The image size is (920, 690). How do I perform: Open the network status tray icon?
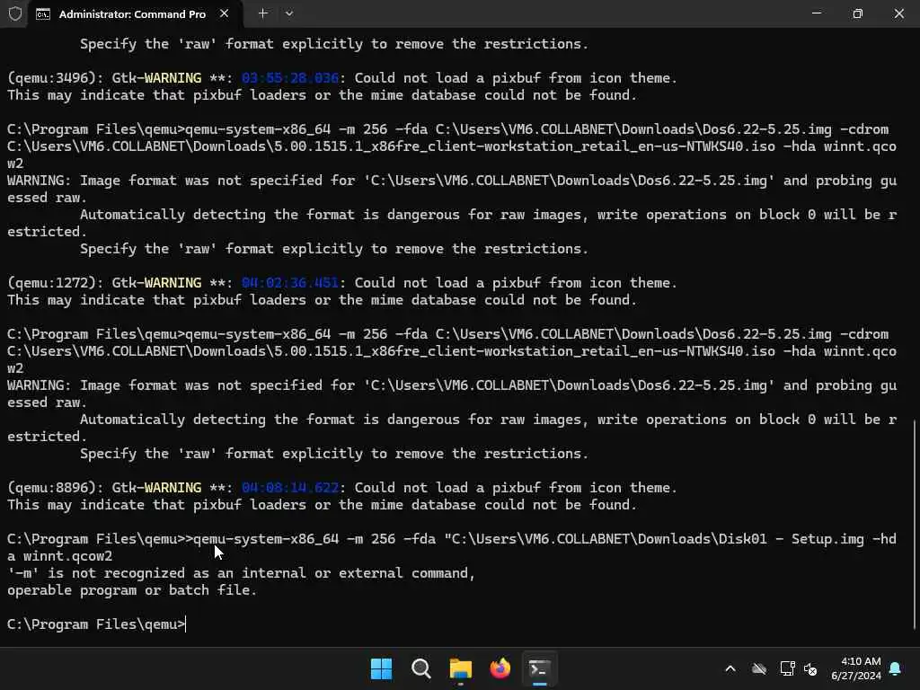pos(787,668)
